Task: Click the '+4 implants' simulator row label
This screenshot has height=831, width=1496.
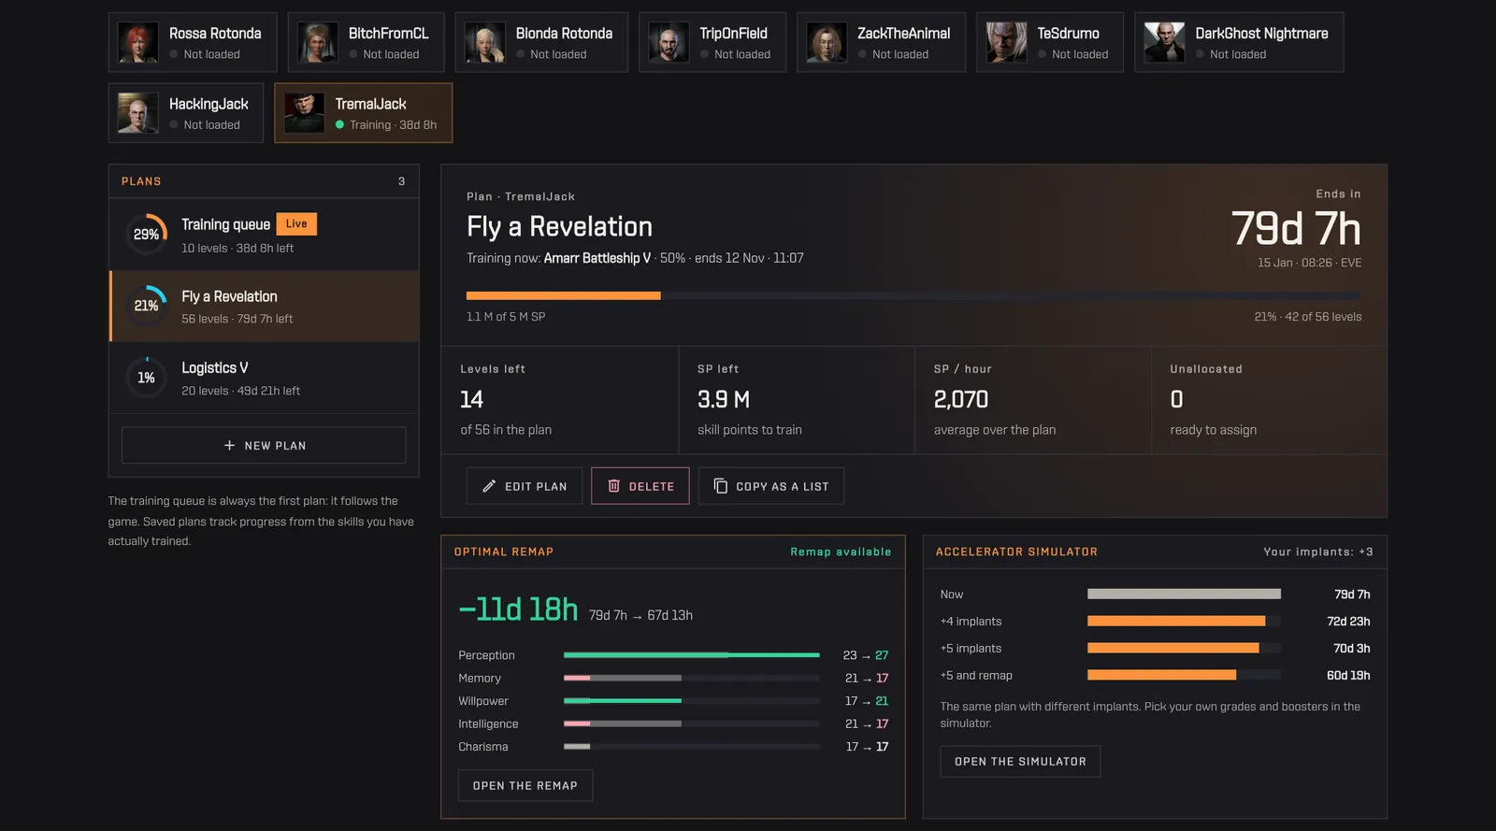Action: click(971, 622)
